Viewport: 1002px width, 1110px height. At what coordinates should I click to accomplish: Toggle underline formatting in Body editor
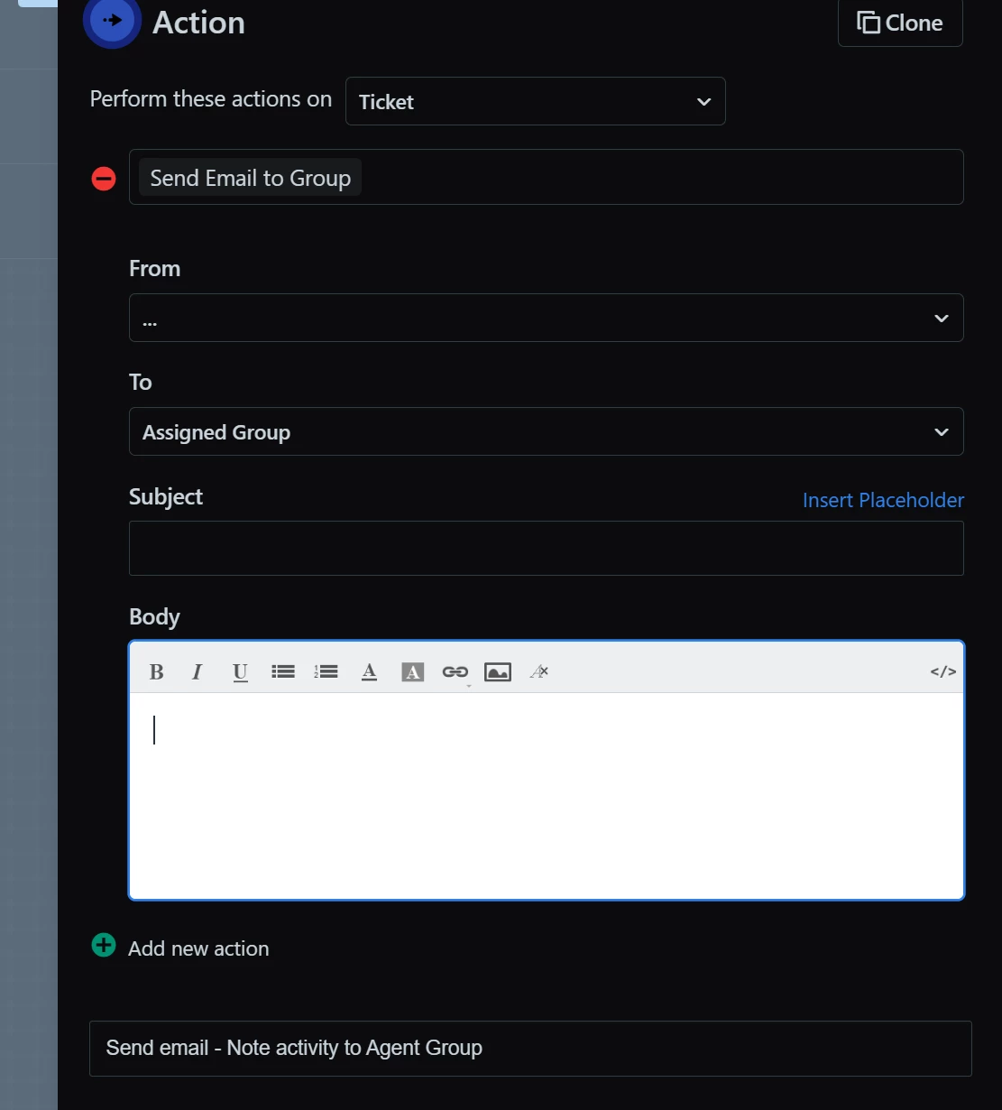tap(240, 671)
